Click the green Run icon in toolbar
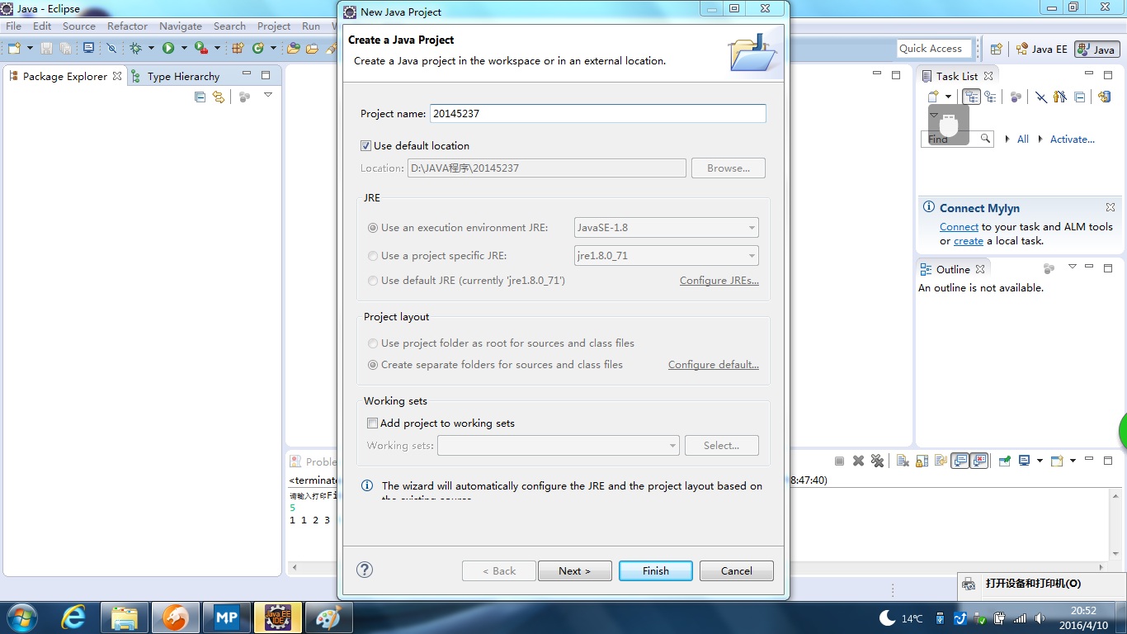This screenshot has height=634, width=1127. click(x=168, y=48)
